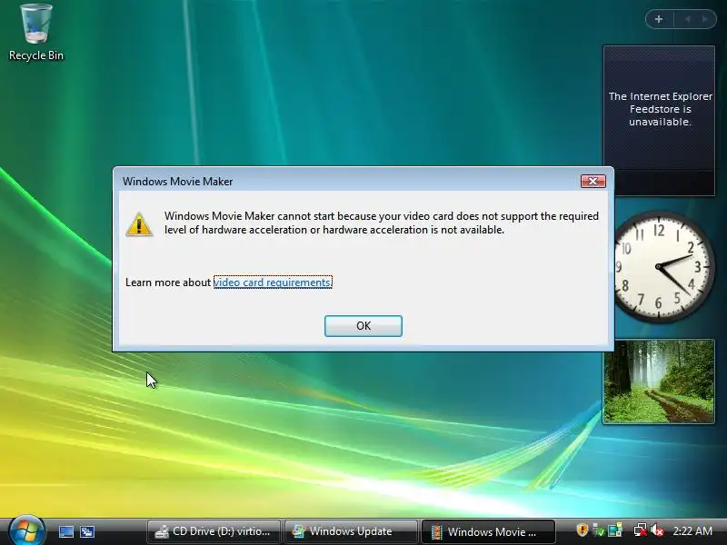727x545 pixels.
Task: Click the muted volume tray icon
Action: [657, 530]
